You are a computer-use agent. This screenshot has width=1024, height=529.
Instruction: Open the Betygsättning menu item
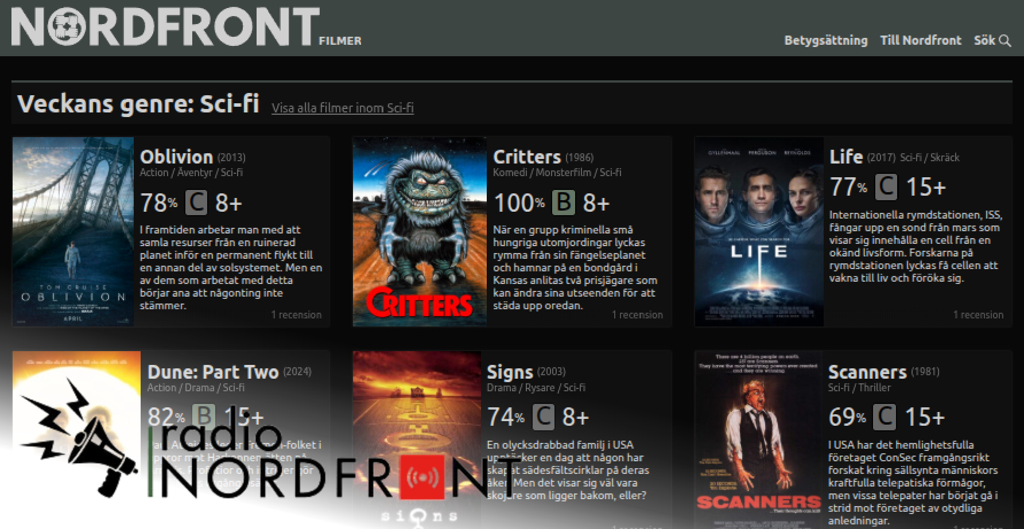(x=825, y=41)
